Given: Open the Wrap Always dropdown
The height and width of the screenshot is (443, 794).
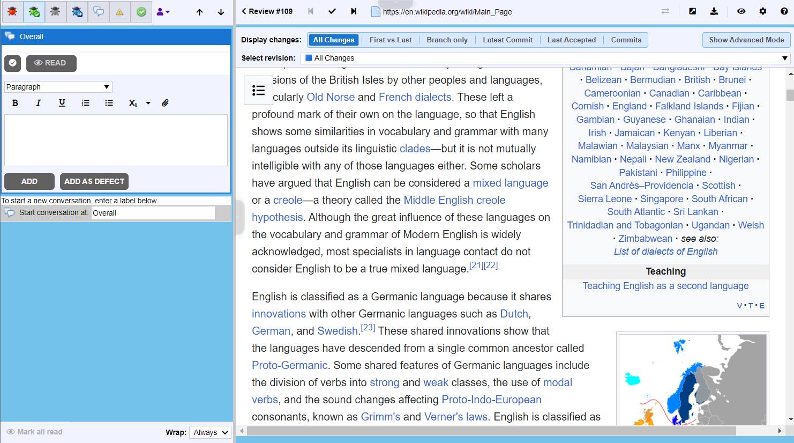Looking at the screenshot, I should 211,432.
